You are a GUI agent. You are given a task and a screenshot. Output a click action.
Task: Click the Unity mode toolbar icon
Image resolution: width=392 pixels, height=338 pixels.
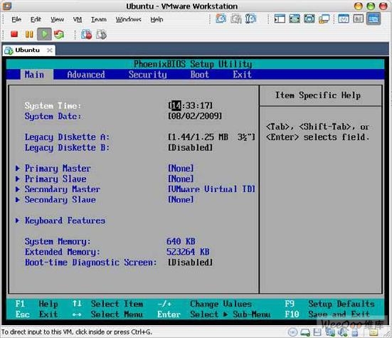point(324,19)
